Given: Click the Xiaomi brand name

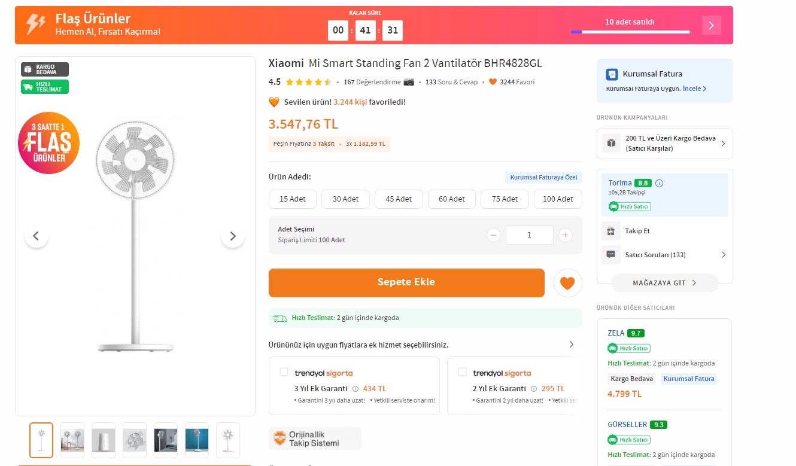Looking at the screenshot, I should 286,63.
